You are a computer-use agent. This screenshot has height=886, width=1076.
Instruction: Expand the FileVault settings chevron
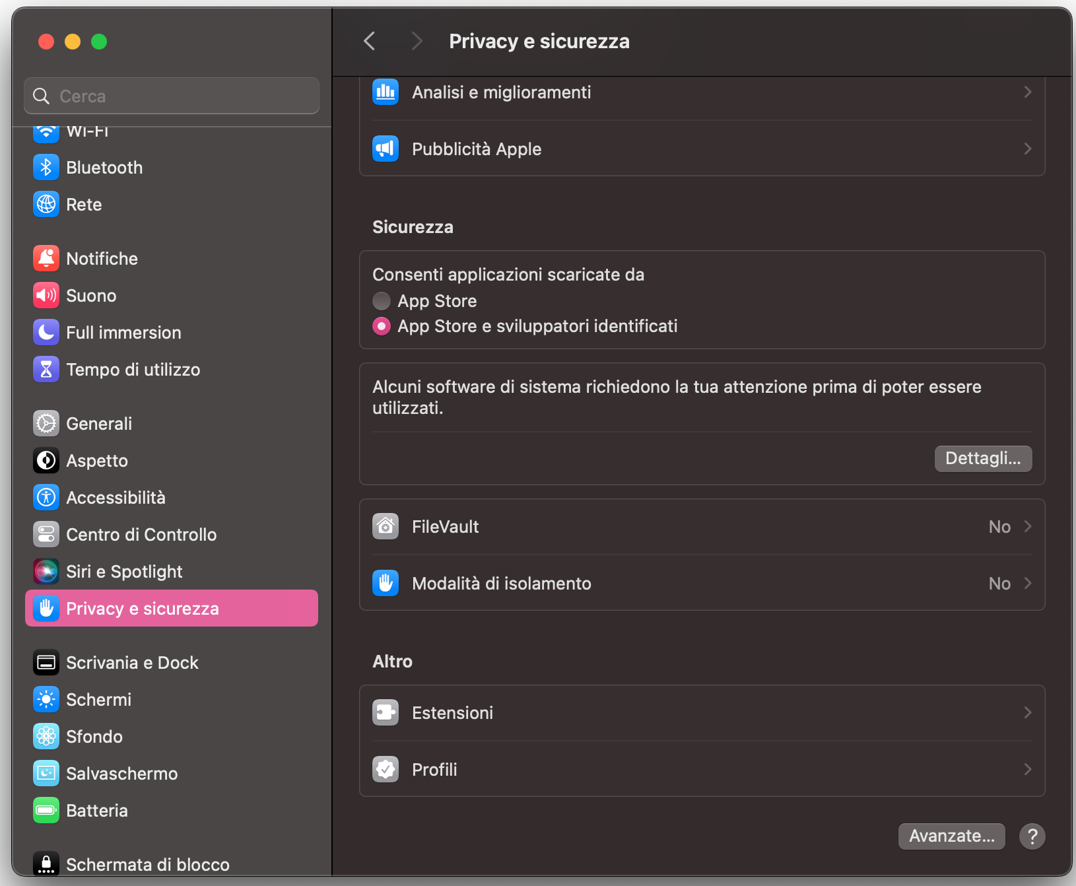(1027, 526)
